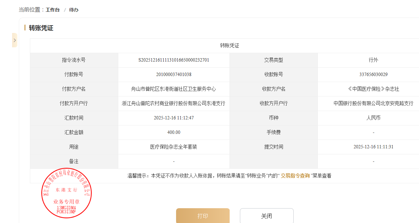Select the 指令流水号 serial number value
The image size is (419, 223).
tap(174, 60)
